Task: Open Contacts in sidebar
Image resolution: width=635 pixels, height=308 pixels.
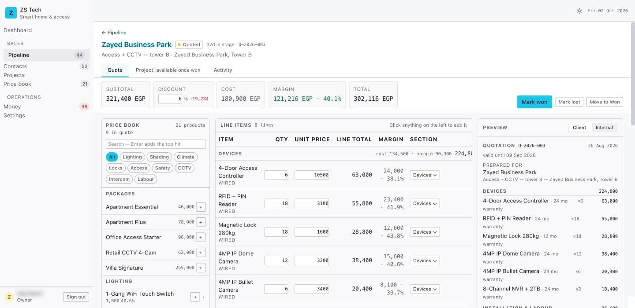Action: tap(46, 66)
